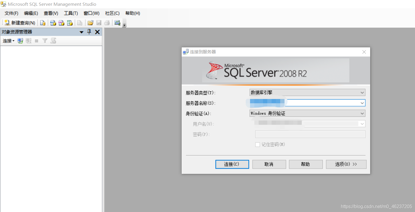This screenshot has width=415, height=212.
Task: Open the Analysis Services XMLA Query icon
Action: click(x=70, y=23)
